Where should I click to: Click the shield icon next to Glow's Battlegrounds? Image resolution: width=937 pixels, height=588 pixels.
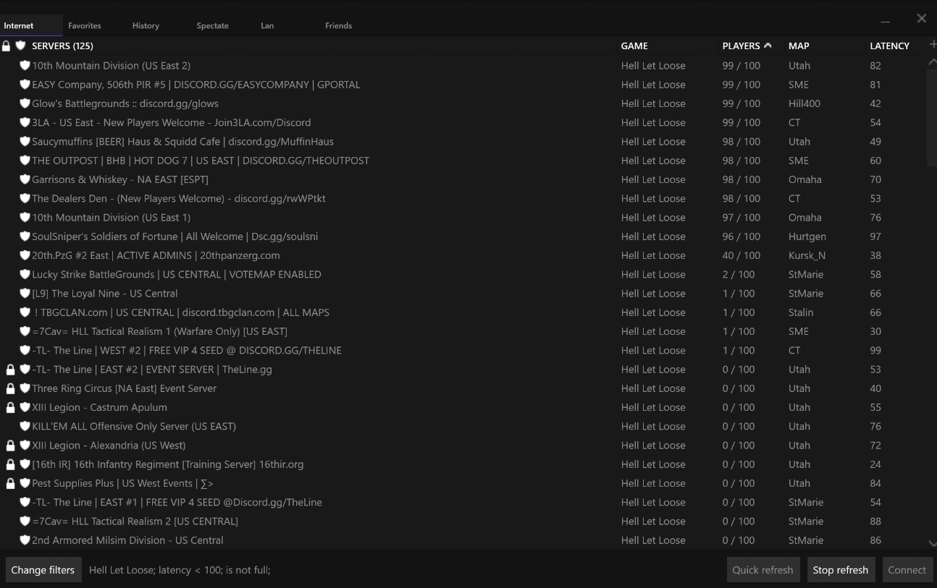25,103
